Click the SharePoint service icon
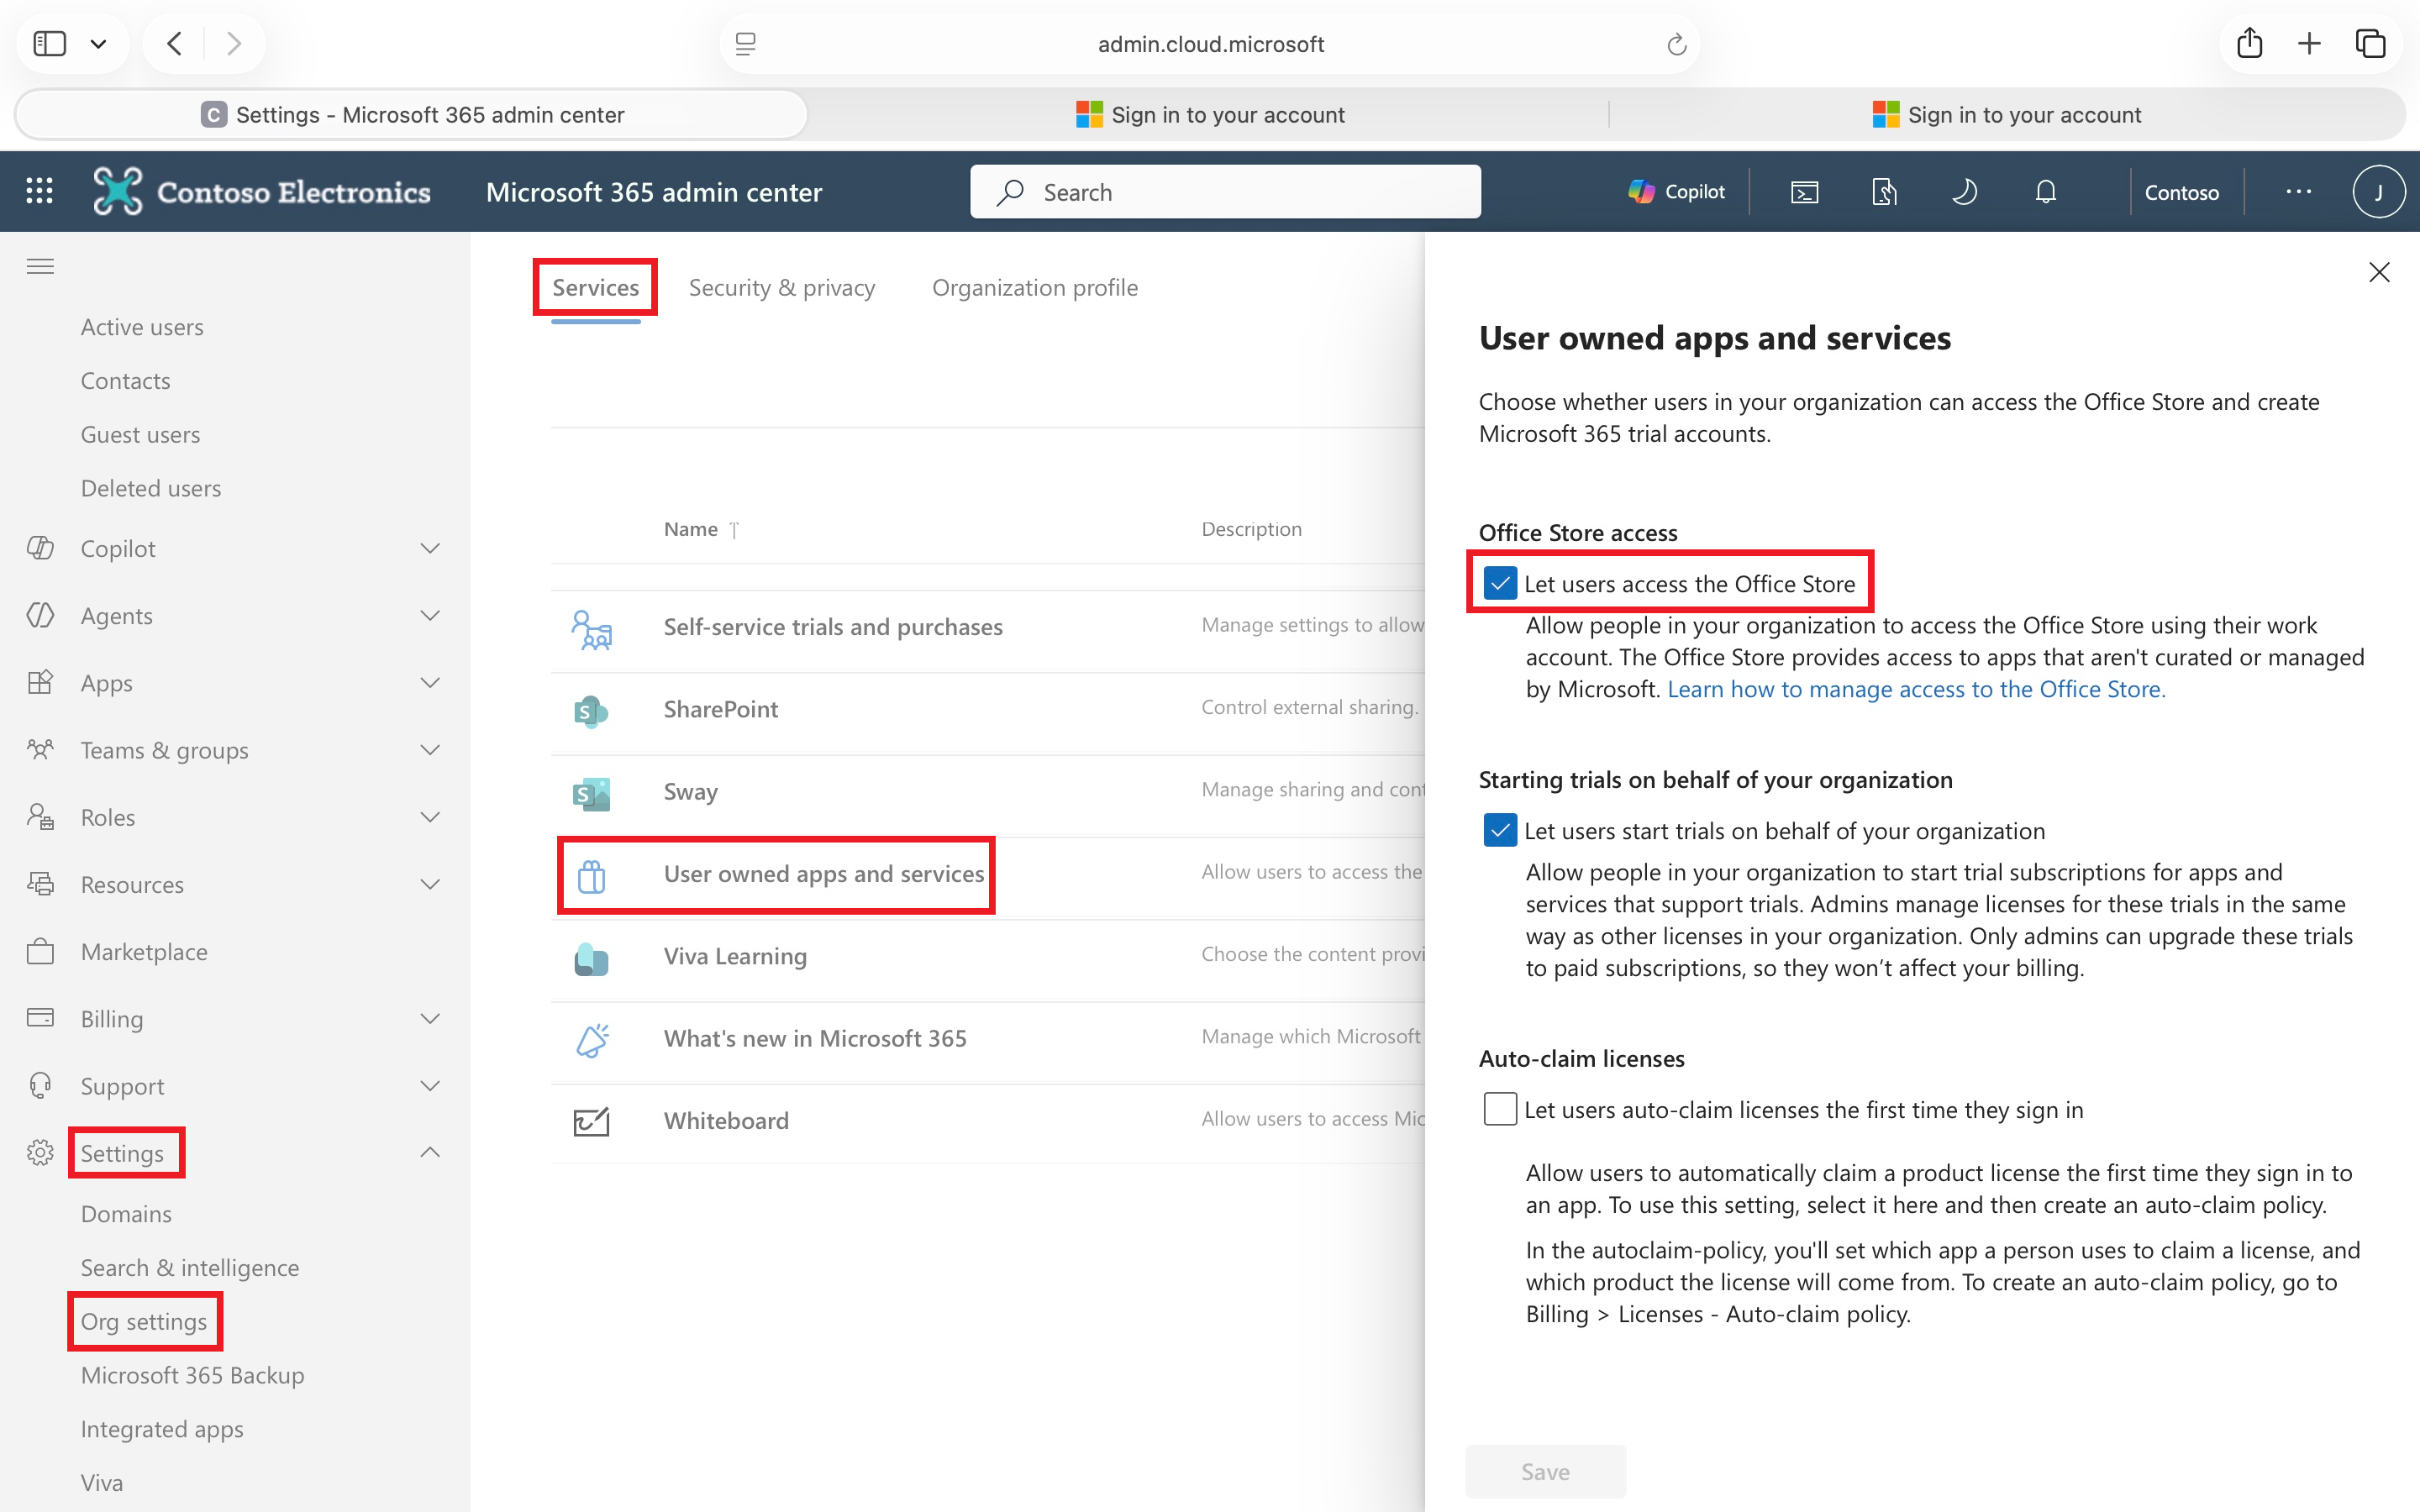 591,711
